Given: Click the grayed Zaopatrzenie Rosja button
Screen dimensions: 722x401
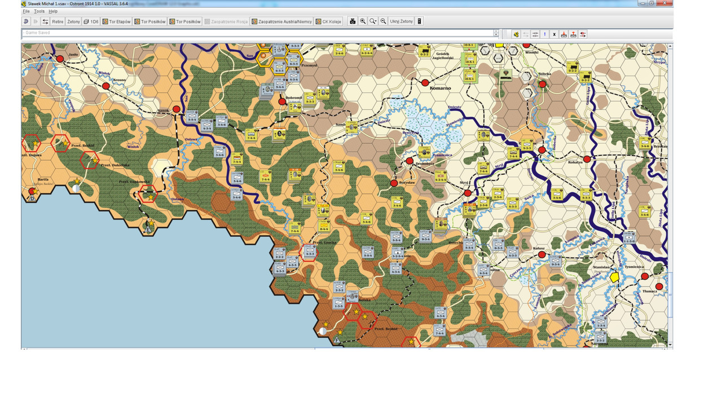Looking at the screenshot, I should (226, 21).
